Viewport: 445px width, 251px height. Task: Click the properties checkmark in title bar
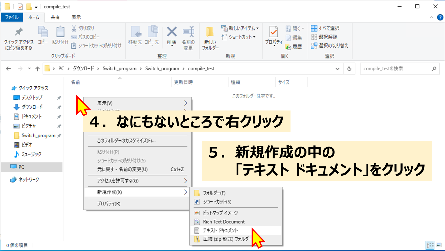20,7
